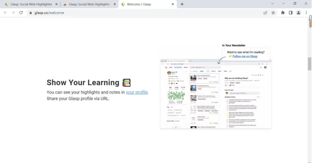Share this page icon in address bar
This screenshot has height=163, width=312.
(265, 13)
